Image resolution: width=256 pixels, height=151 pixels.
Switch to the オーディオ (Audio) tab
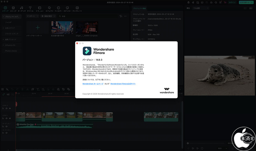click(x=22, y=9)
